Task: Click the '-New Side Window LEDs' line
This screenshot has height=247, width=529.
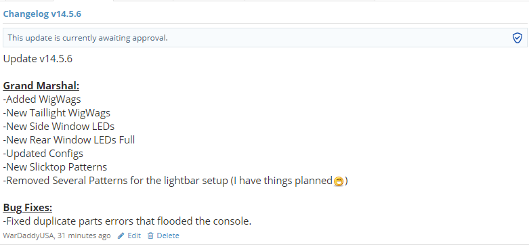Action: point(59,127)
